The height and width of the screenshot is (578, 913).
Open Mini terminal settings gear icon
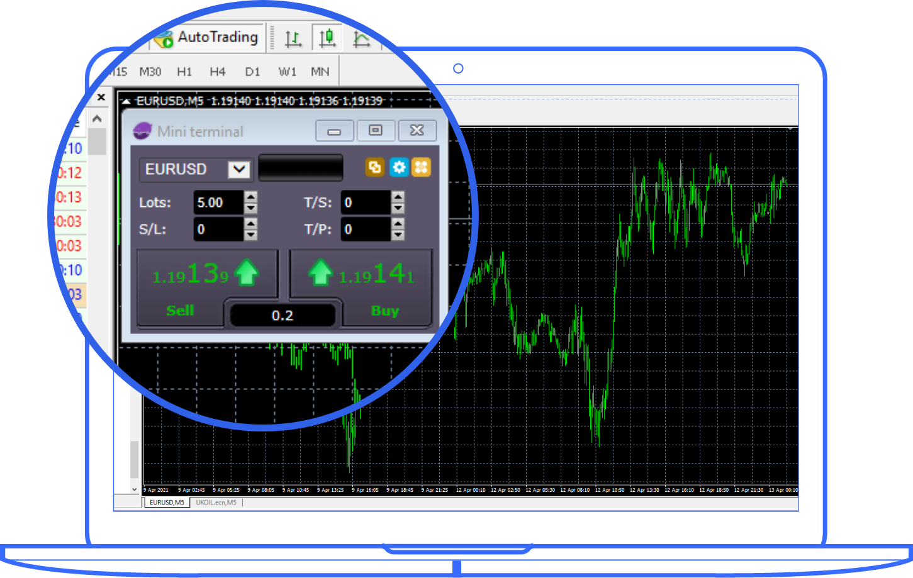398,167
